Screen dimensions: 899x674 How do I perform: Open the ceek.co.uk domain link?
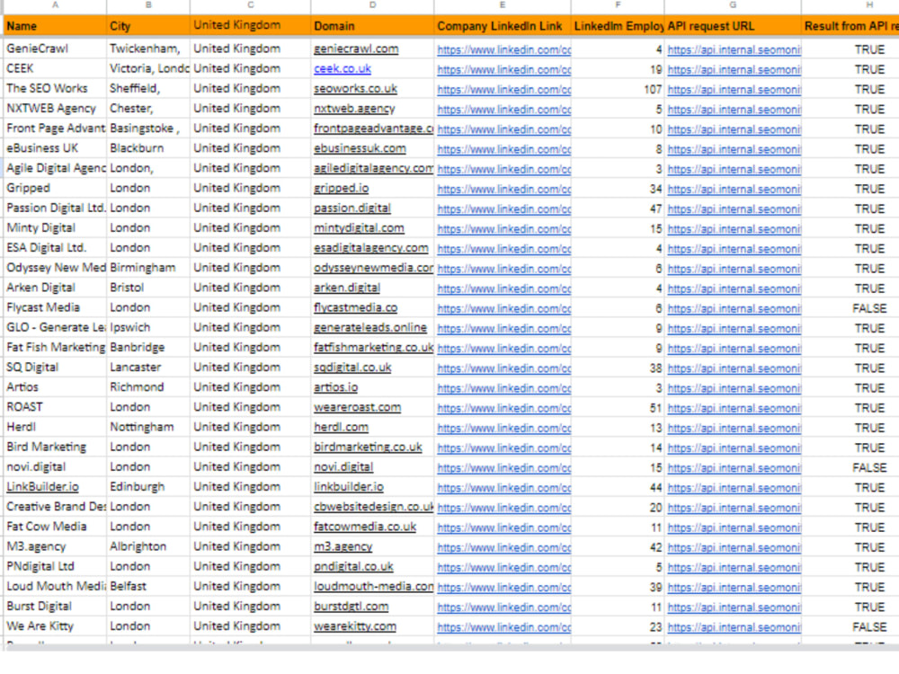343,69
